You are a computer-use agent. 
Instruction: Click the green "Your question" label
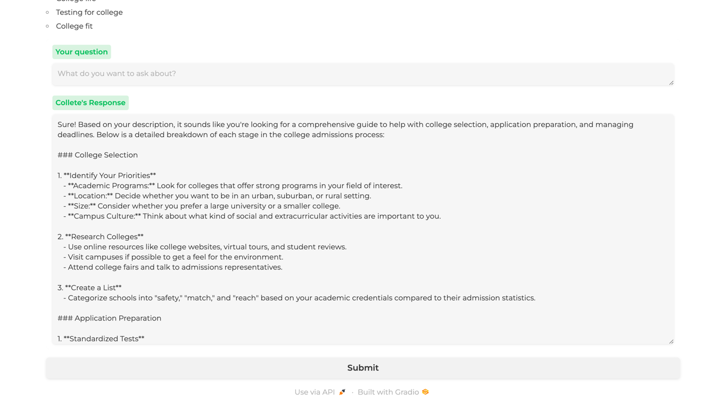[81, 52]
